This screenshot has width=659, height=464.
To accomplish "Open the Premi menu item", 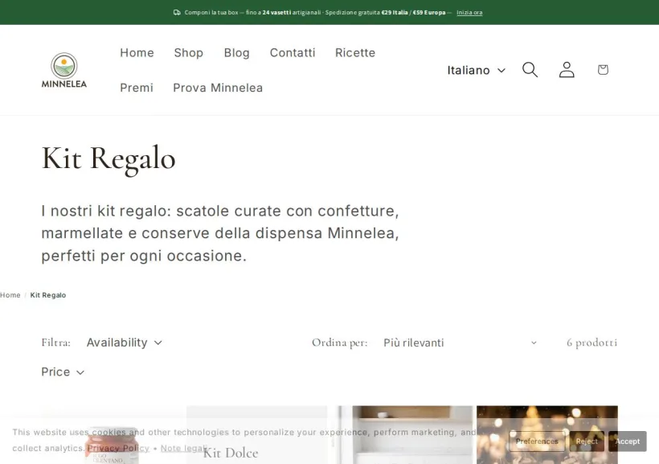I will [137, 88].
